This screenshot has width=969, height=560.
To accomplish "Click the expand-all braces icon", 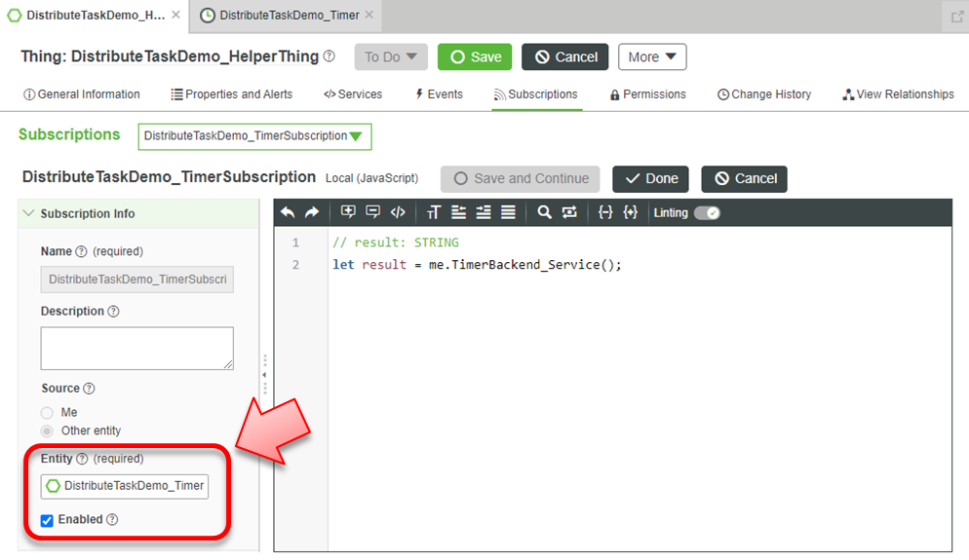I will tap(631, 213).
